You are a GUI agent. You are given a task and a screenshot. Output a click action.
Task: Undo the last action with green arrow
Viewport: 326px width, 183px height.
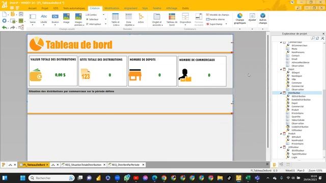tap(5, 27)
